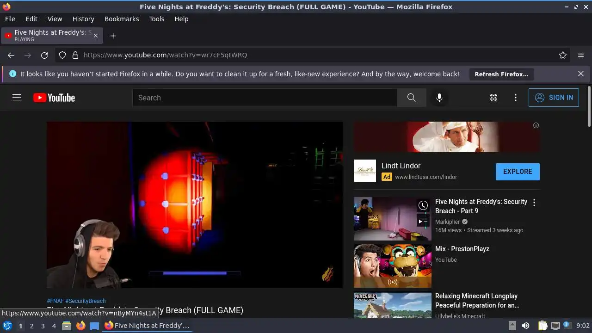Click the 9:02 clock
592x333 pixels.
point(583,326)
